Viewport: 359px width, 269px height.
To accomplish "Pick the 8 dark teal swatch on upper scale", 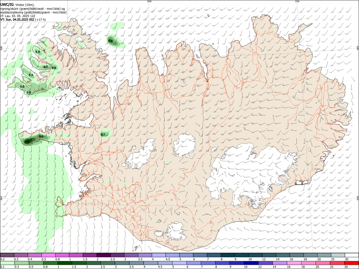I will coord(227,255).
